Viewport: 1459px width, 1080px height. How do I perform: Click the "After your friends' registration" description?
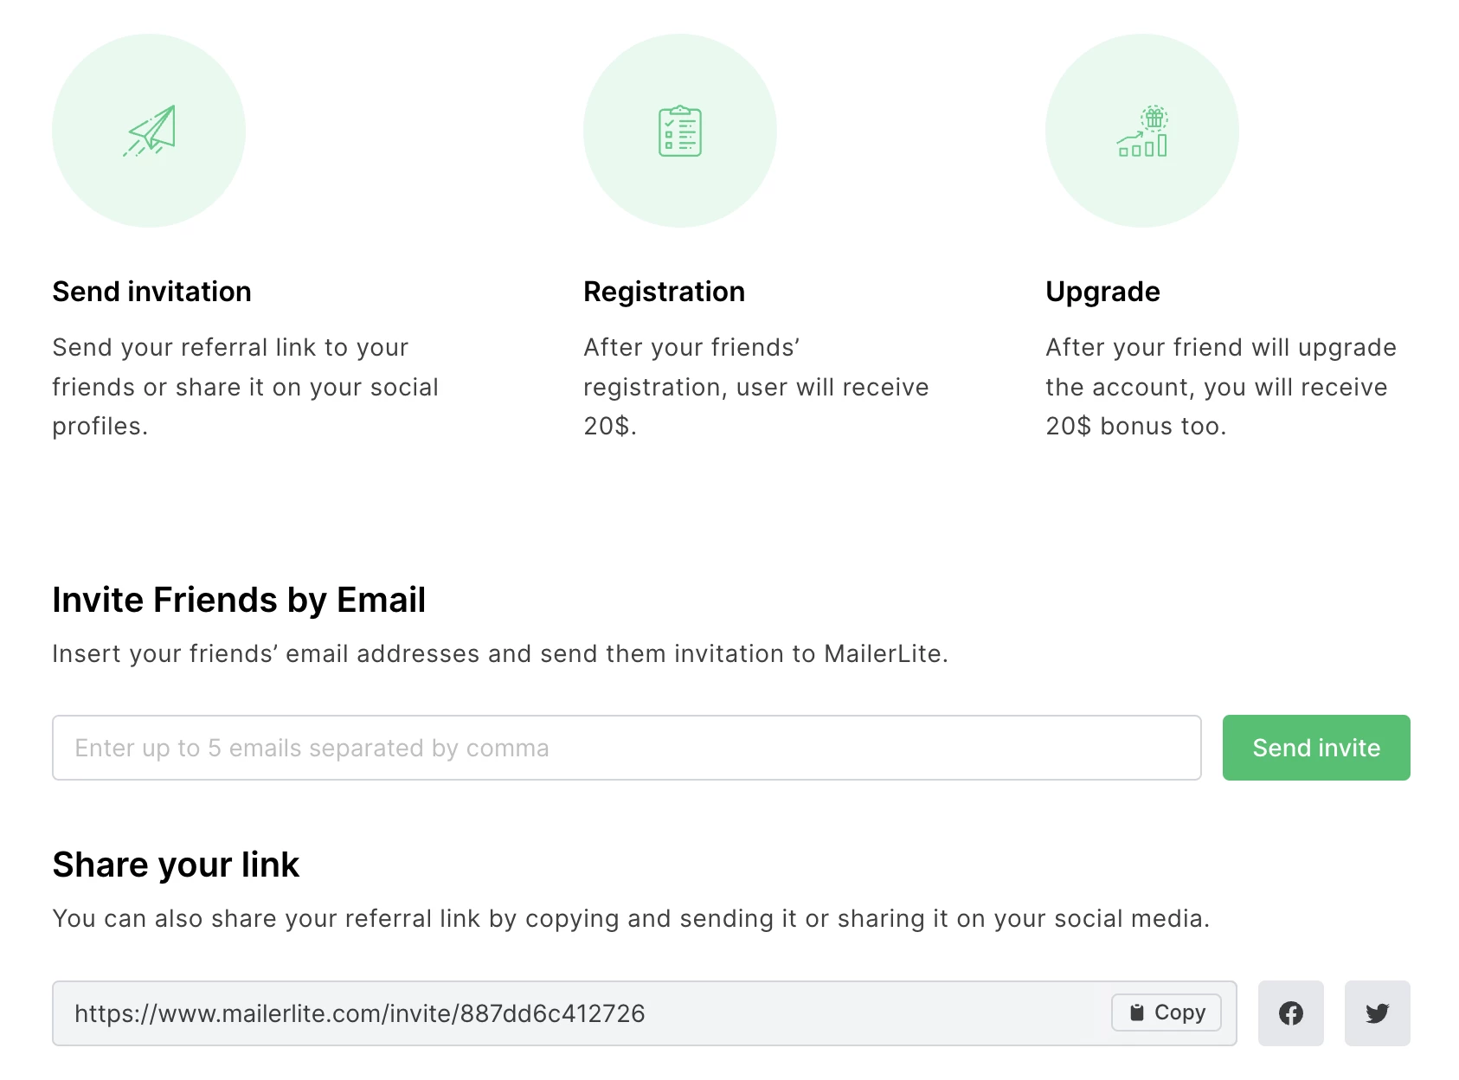click(755, 387)
